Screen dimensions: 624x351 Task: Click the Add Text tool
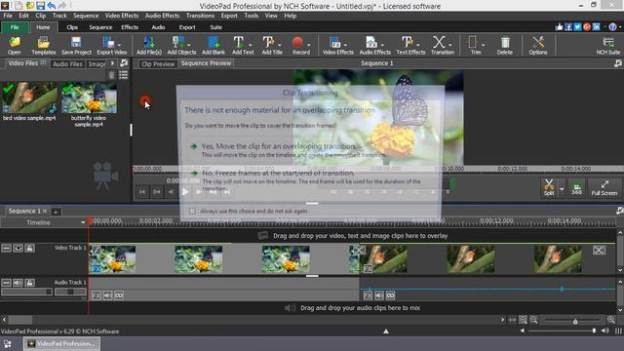(x=240, y=45)
